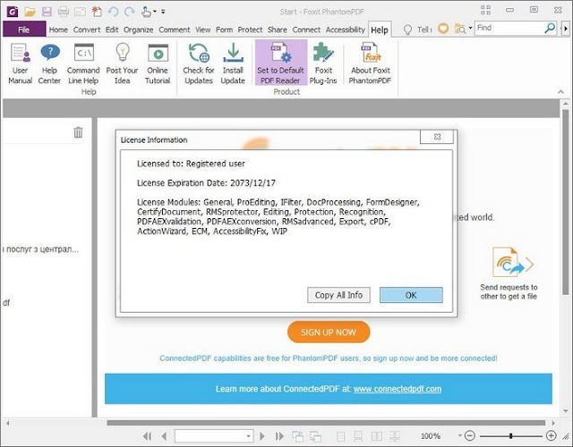
Task: Go to next page arrow
Action: coord(262,436)
